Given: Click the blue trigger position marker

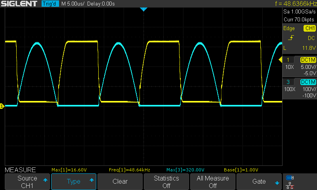Looking at the screenshot, I should pos(143,9).
